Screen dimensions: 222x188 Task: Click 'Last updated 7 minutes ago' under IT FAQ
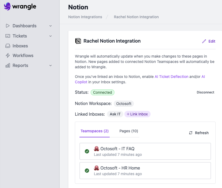click(118, 155)
